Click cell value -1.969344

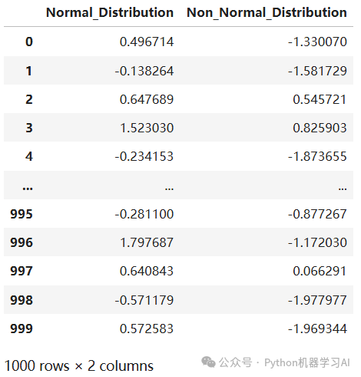click(x=317, y=329)
